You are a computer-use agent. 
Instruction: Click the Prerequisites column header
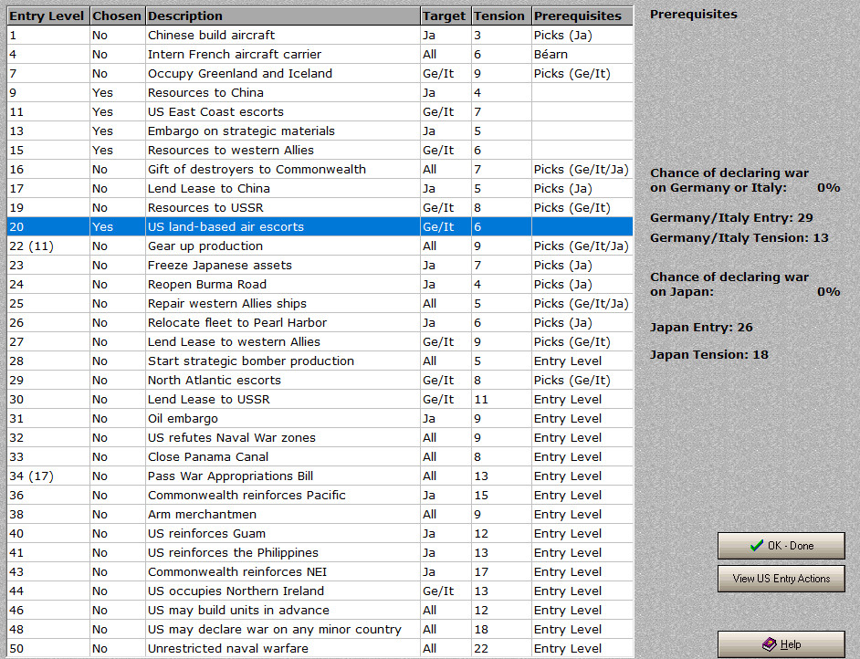(582, 16)
